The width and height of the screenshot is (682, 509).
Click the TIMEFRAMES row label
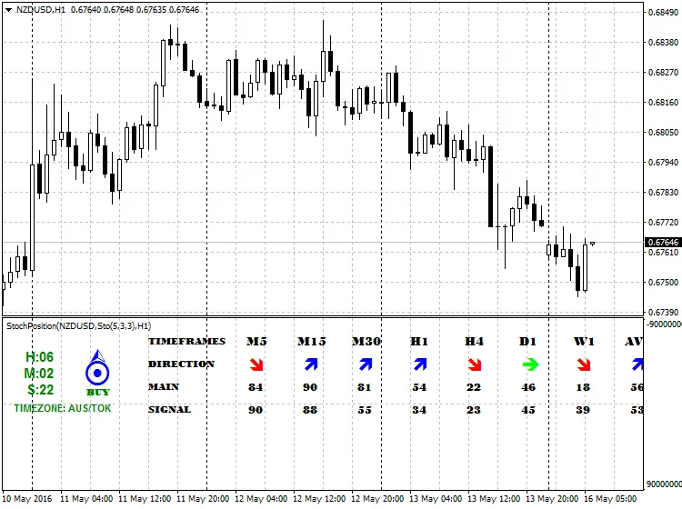tap(186, 341)
